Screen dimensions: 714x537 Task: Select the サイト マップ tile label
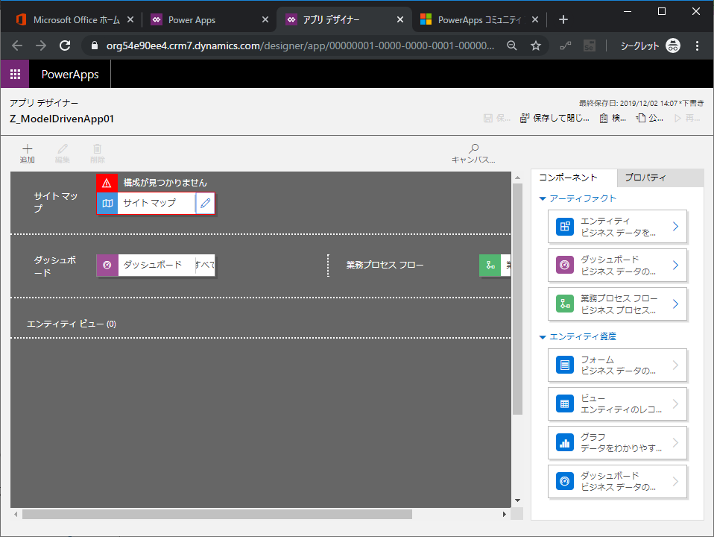point(149,204)
